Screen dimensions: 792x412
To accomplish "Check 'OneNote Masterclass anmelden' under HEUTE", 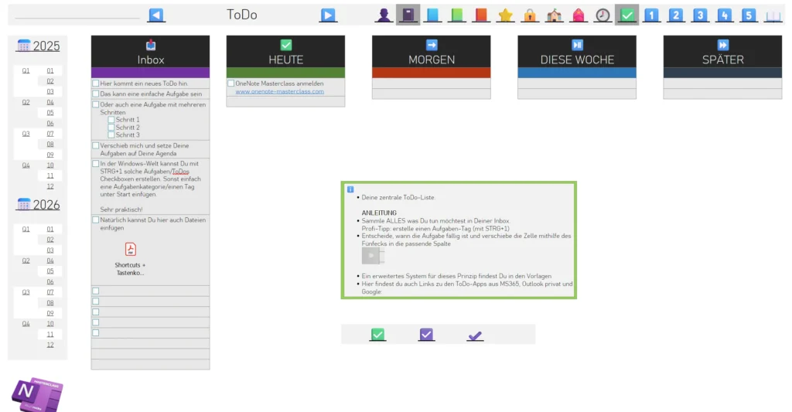I will 230,83.
